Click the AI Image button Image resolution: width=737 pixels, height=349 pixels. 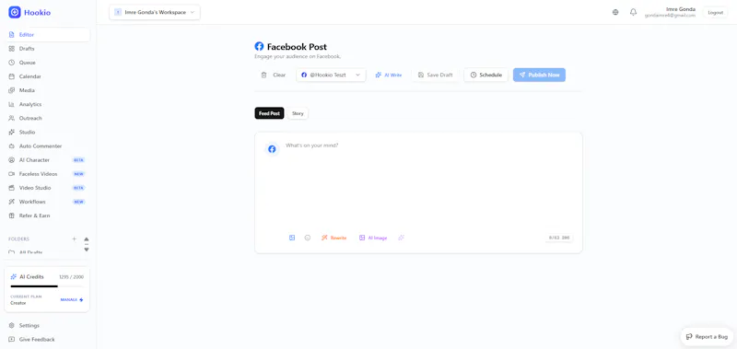[373, 238]
